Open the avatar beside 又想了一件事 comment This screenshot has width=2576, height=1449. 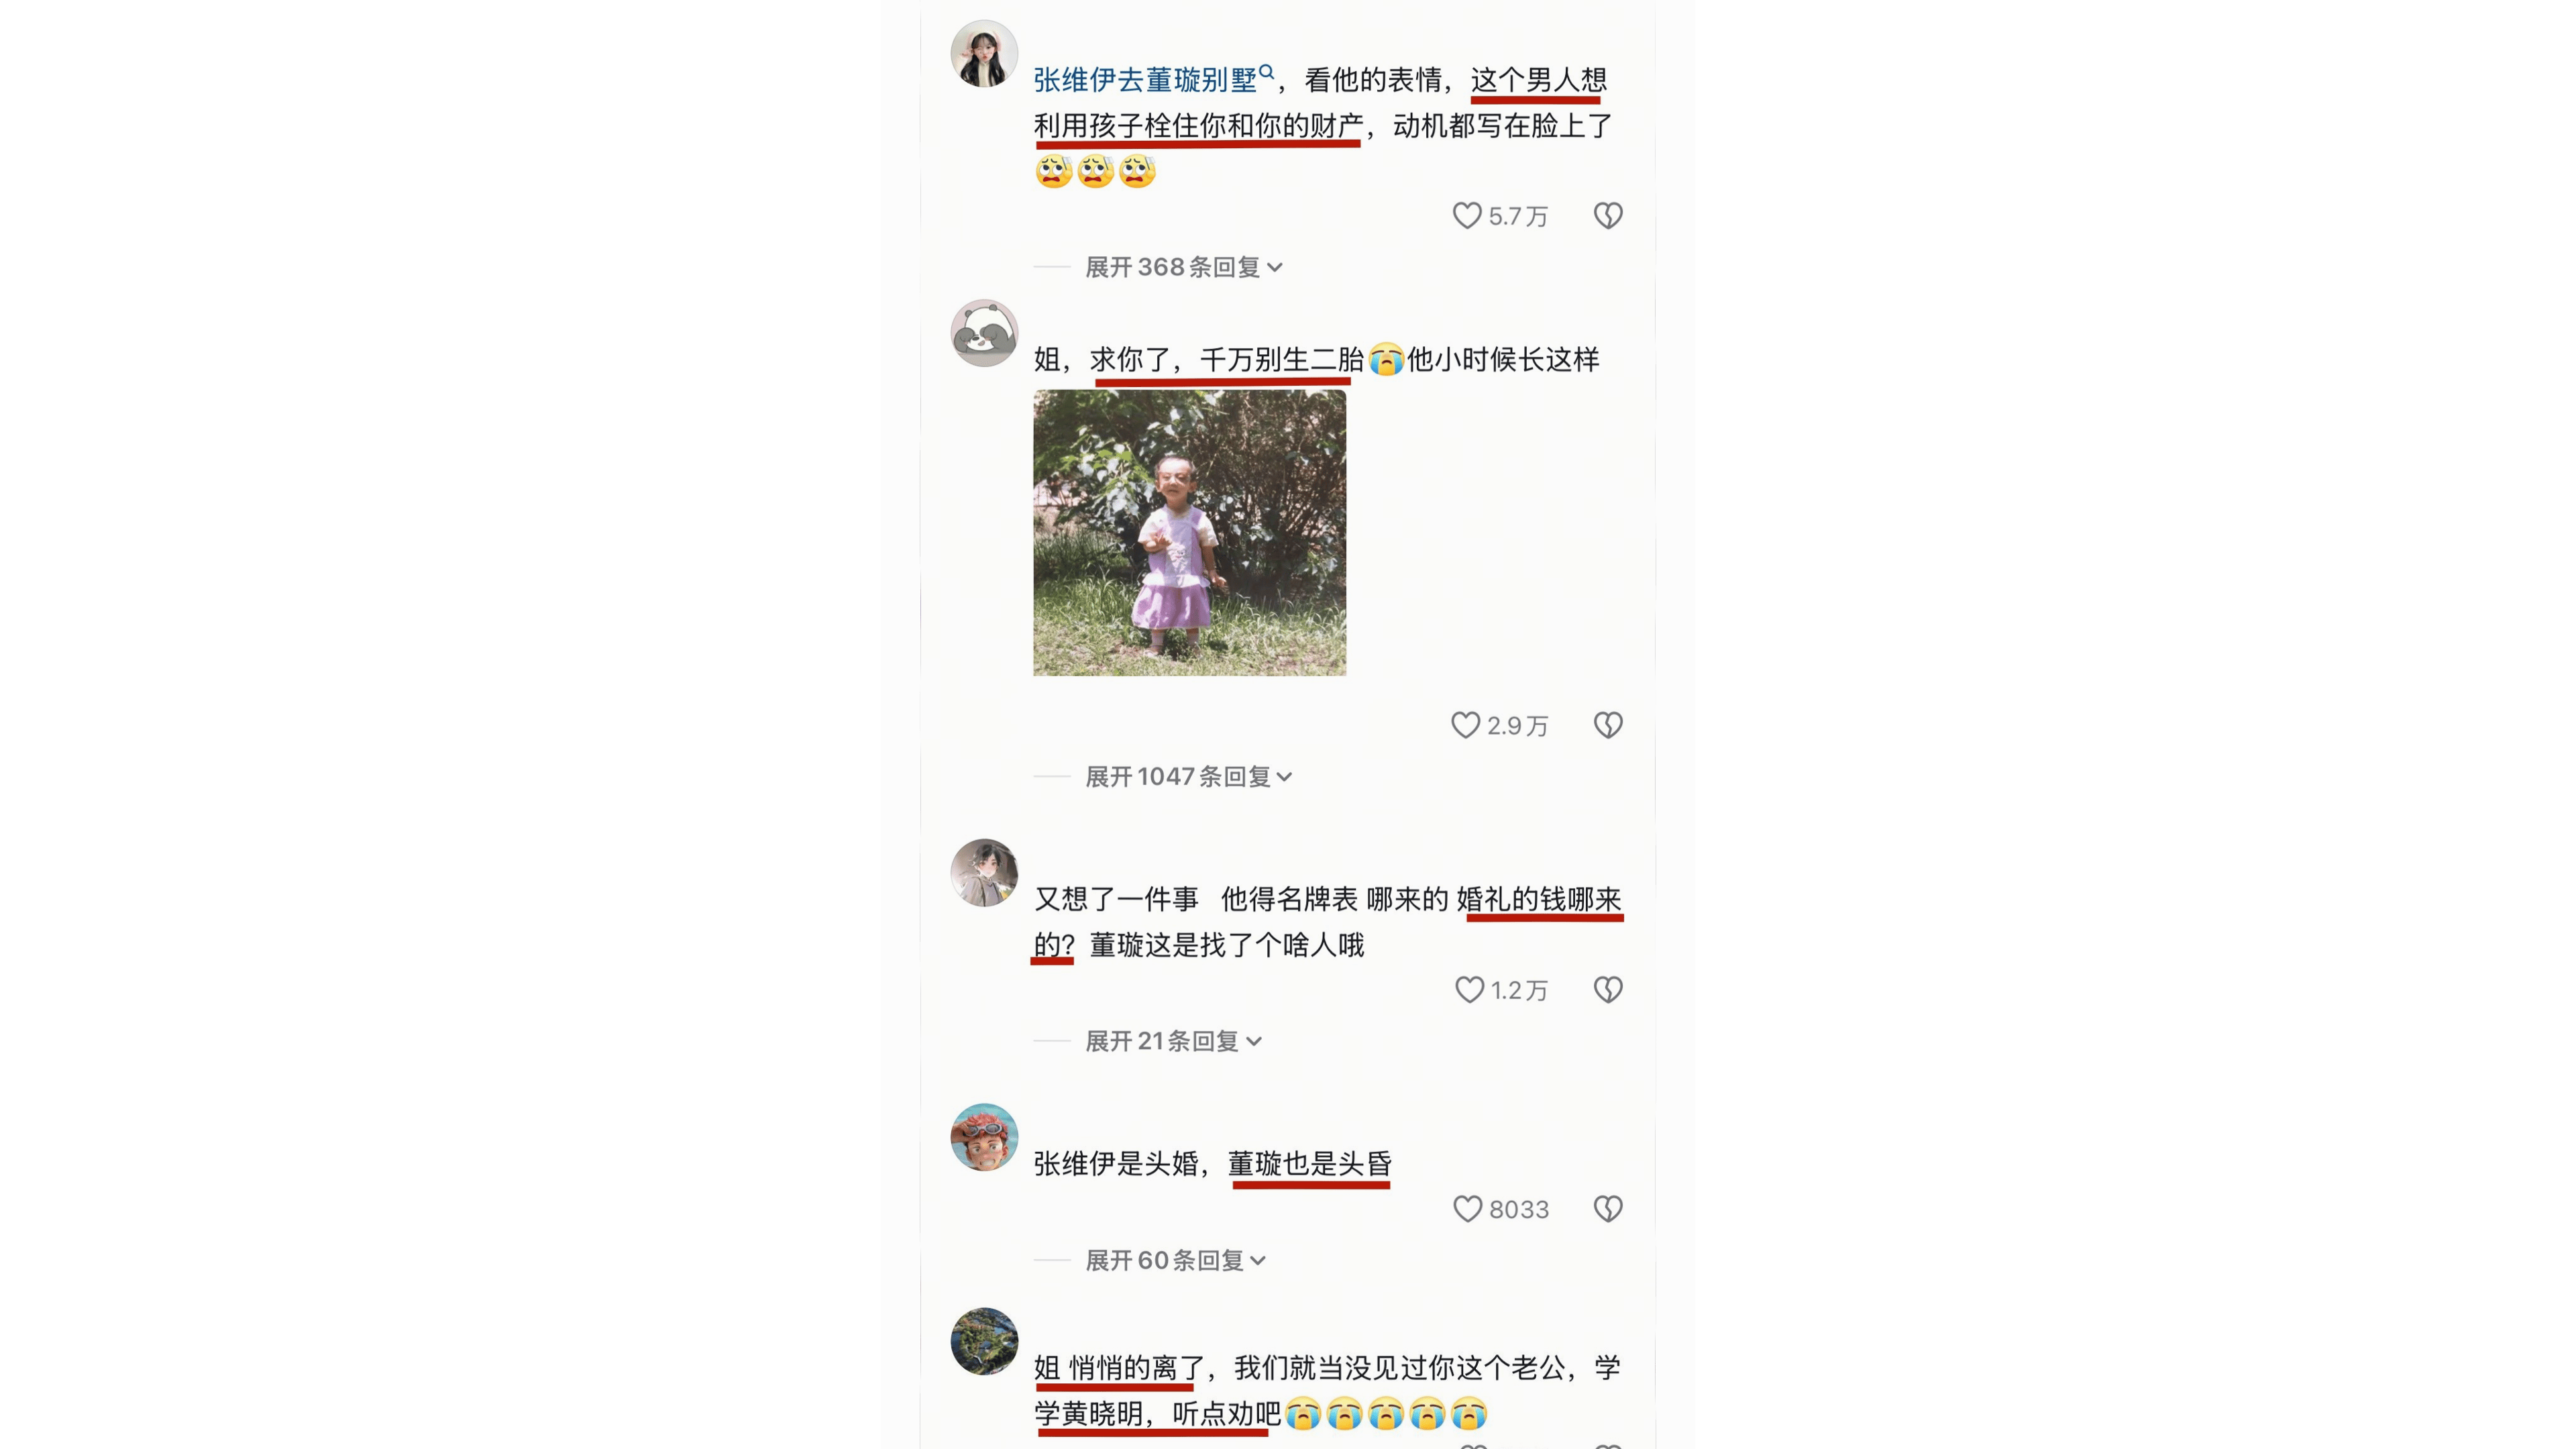point(984,872)
